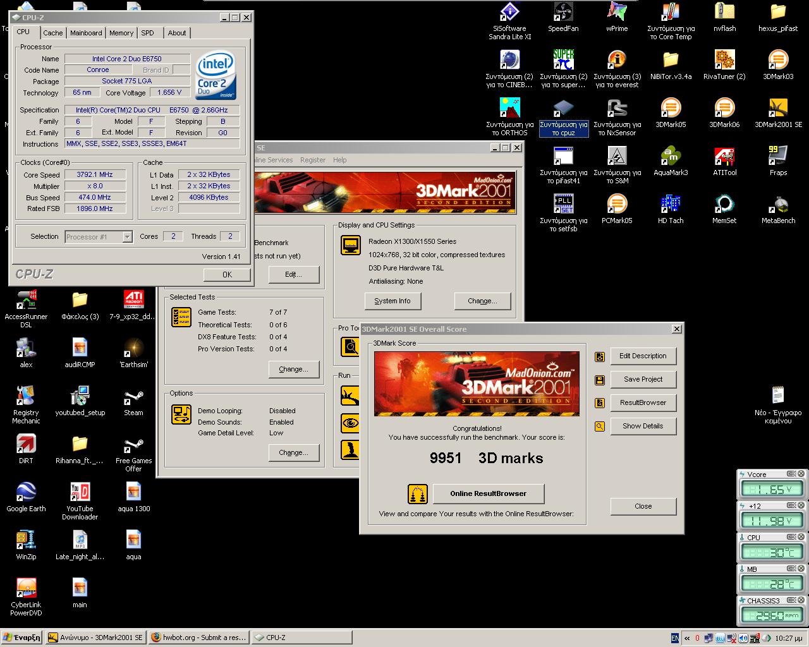This screenshot has height=647, width=809.
Task: Click the Core Speed value 3792.1 MHz
Action: click(x=95, y=175)
